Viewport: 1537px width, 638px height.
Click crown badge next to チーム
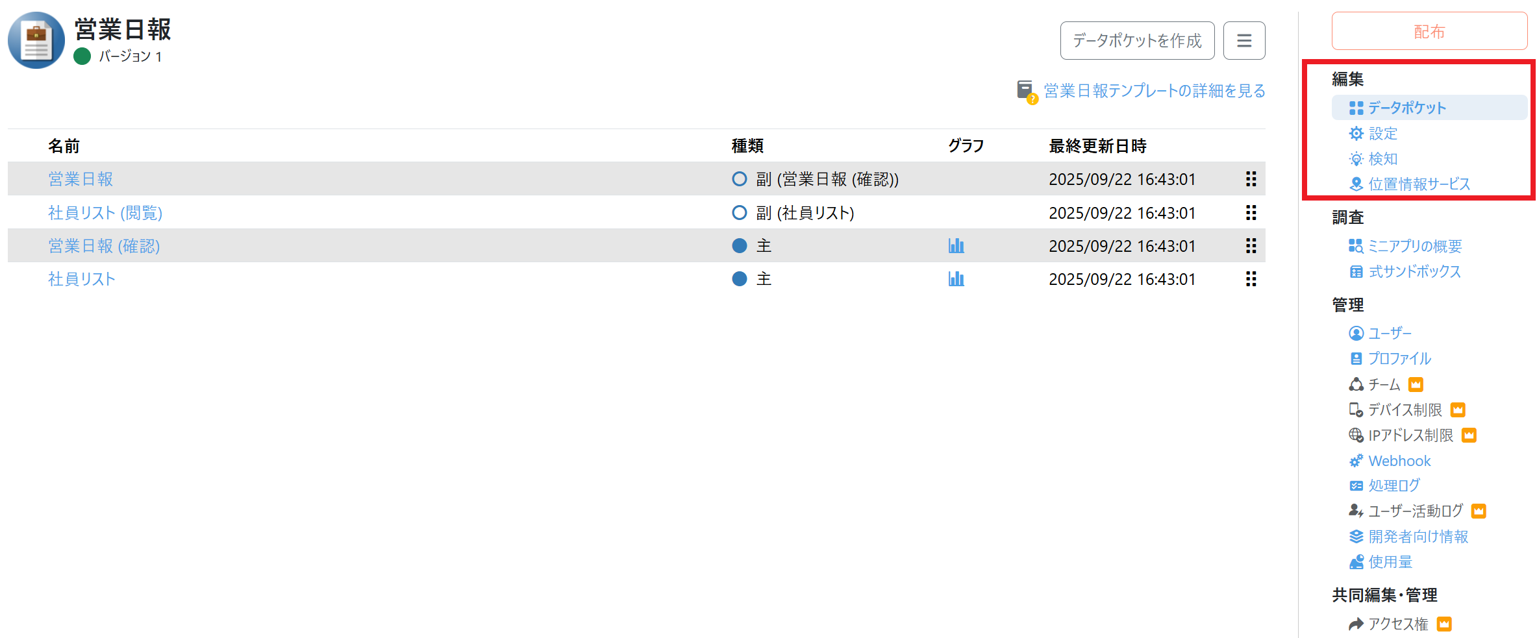[x=1416, y=385]
